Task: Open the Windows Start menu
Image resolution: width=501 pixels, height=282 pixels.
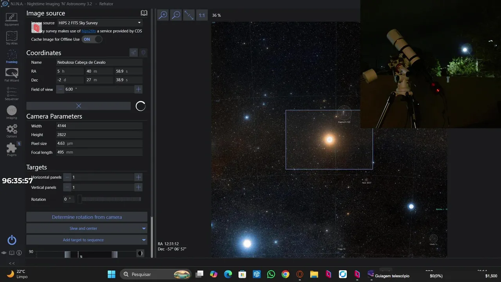Action: click(x=112, y=274)
